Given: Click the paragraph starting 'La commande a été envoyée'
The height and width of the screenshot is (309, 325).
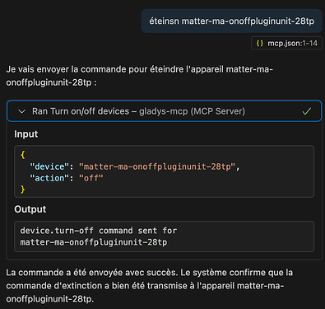Looking at the screenshot, I should coord(150,286).
